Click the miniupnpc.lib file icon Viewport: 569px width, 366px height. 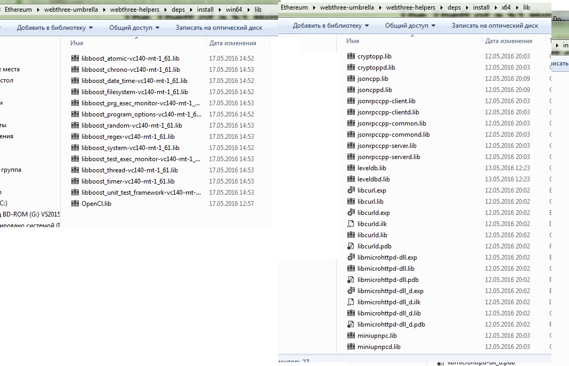coord(351,335)
